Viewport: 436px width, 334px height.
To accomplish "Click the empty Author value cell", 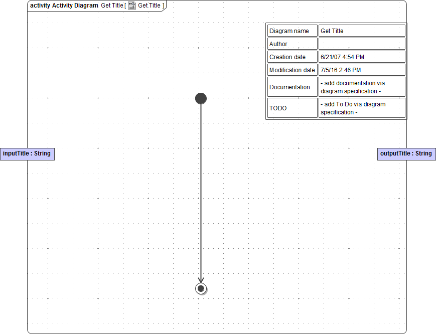I will point(361,44).
